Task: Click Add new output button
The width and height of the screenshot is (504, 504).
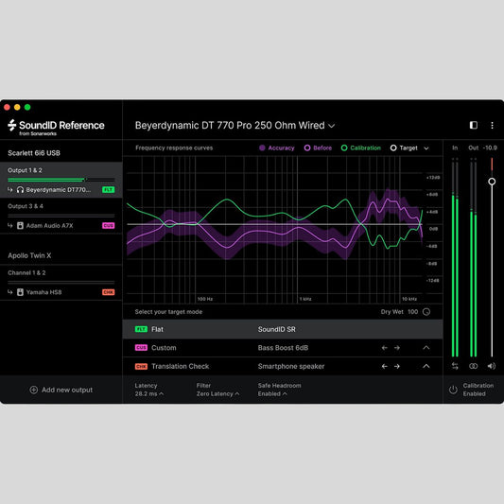Action: [x=61, y=390]
